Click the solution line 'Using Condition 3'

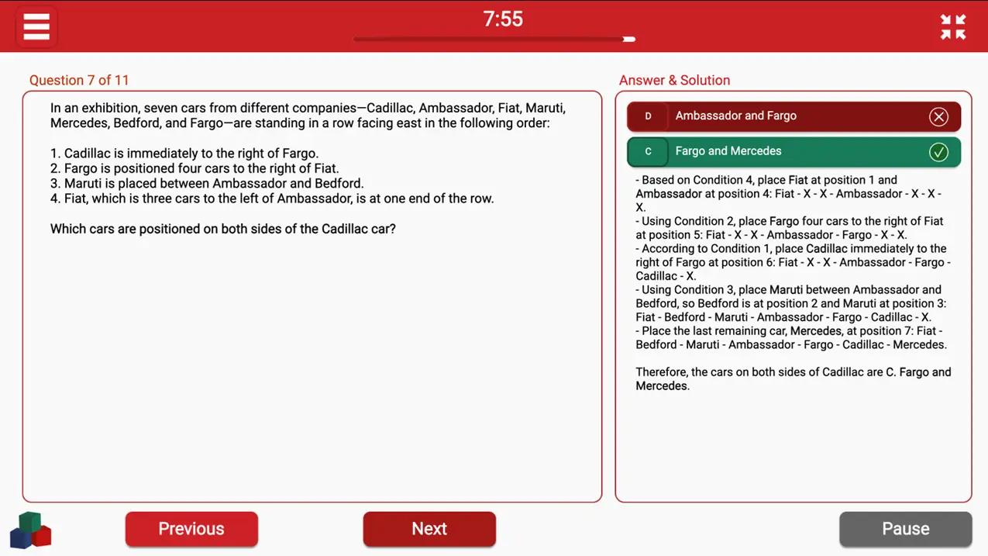[x=791, y=303]
